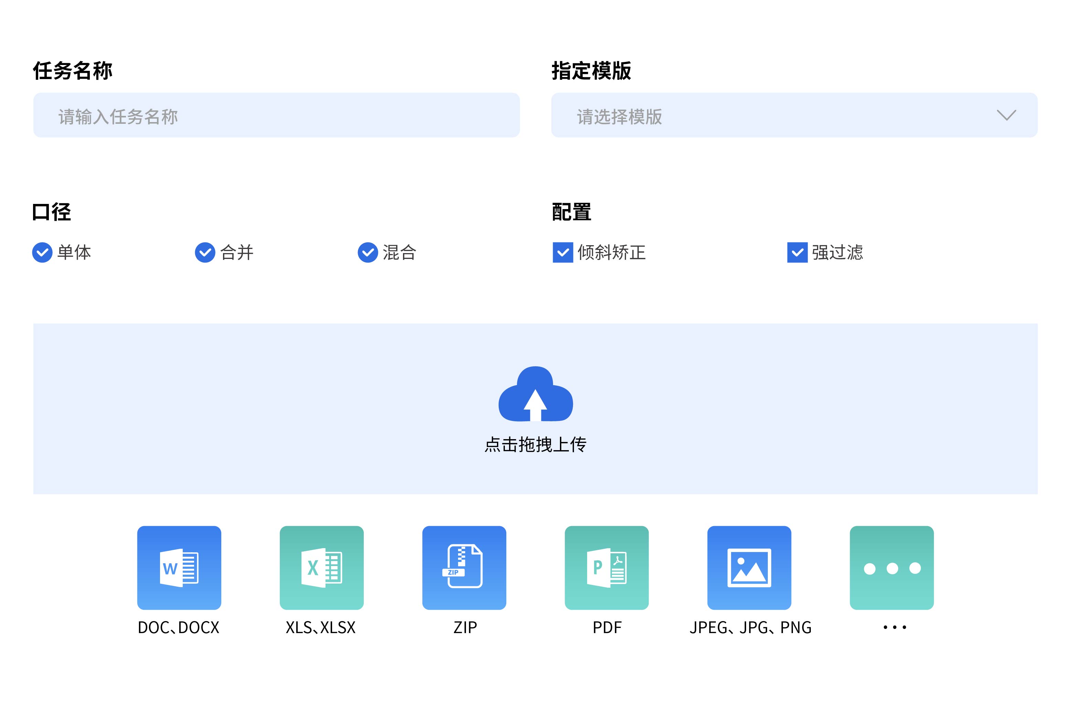Click the JPEG、JPG、PNG label text
Screen dimensions: 1071x728
tap(750, 627)
